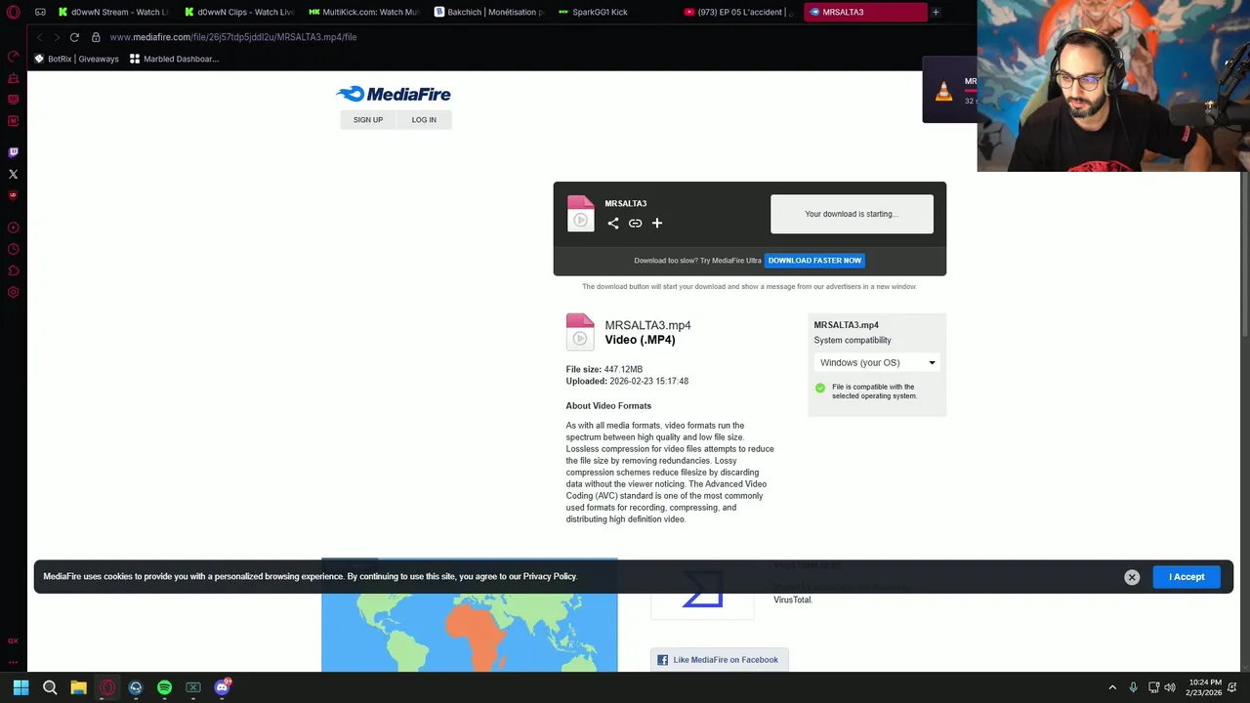
Task: Open the Privacy Policy link
Action: 550,576
